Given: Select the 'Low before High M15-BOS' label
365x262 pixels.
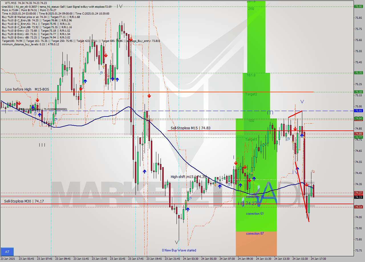Looking at the screenshot, I should click(27, 89).
